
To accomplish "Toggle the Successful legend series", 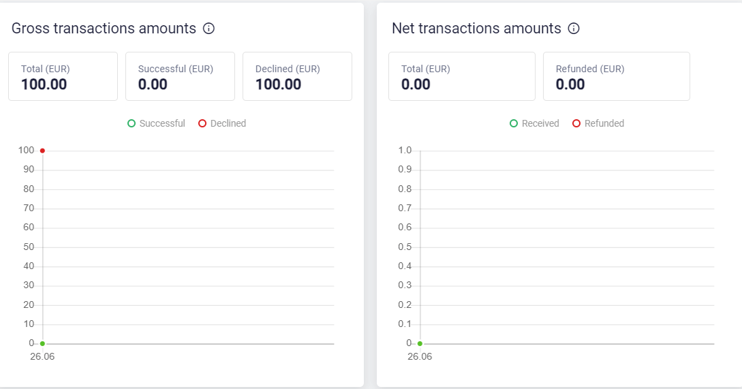I will point(156,123).
